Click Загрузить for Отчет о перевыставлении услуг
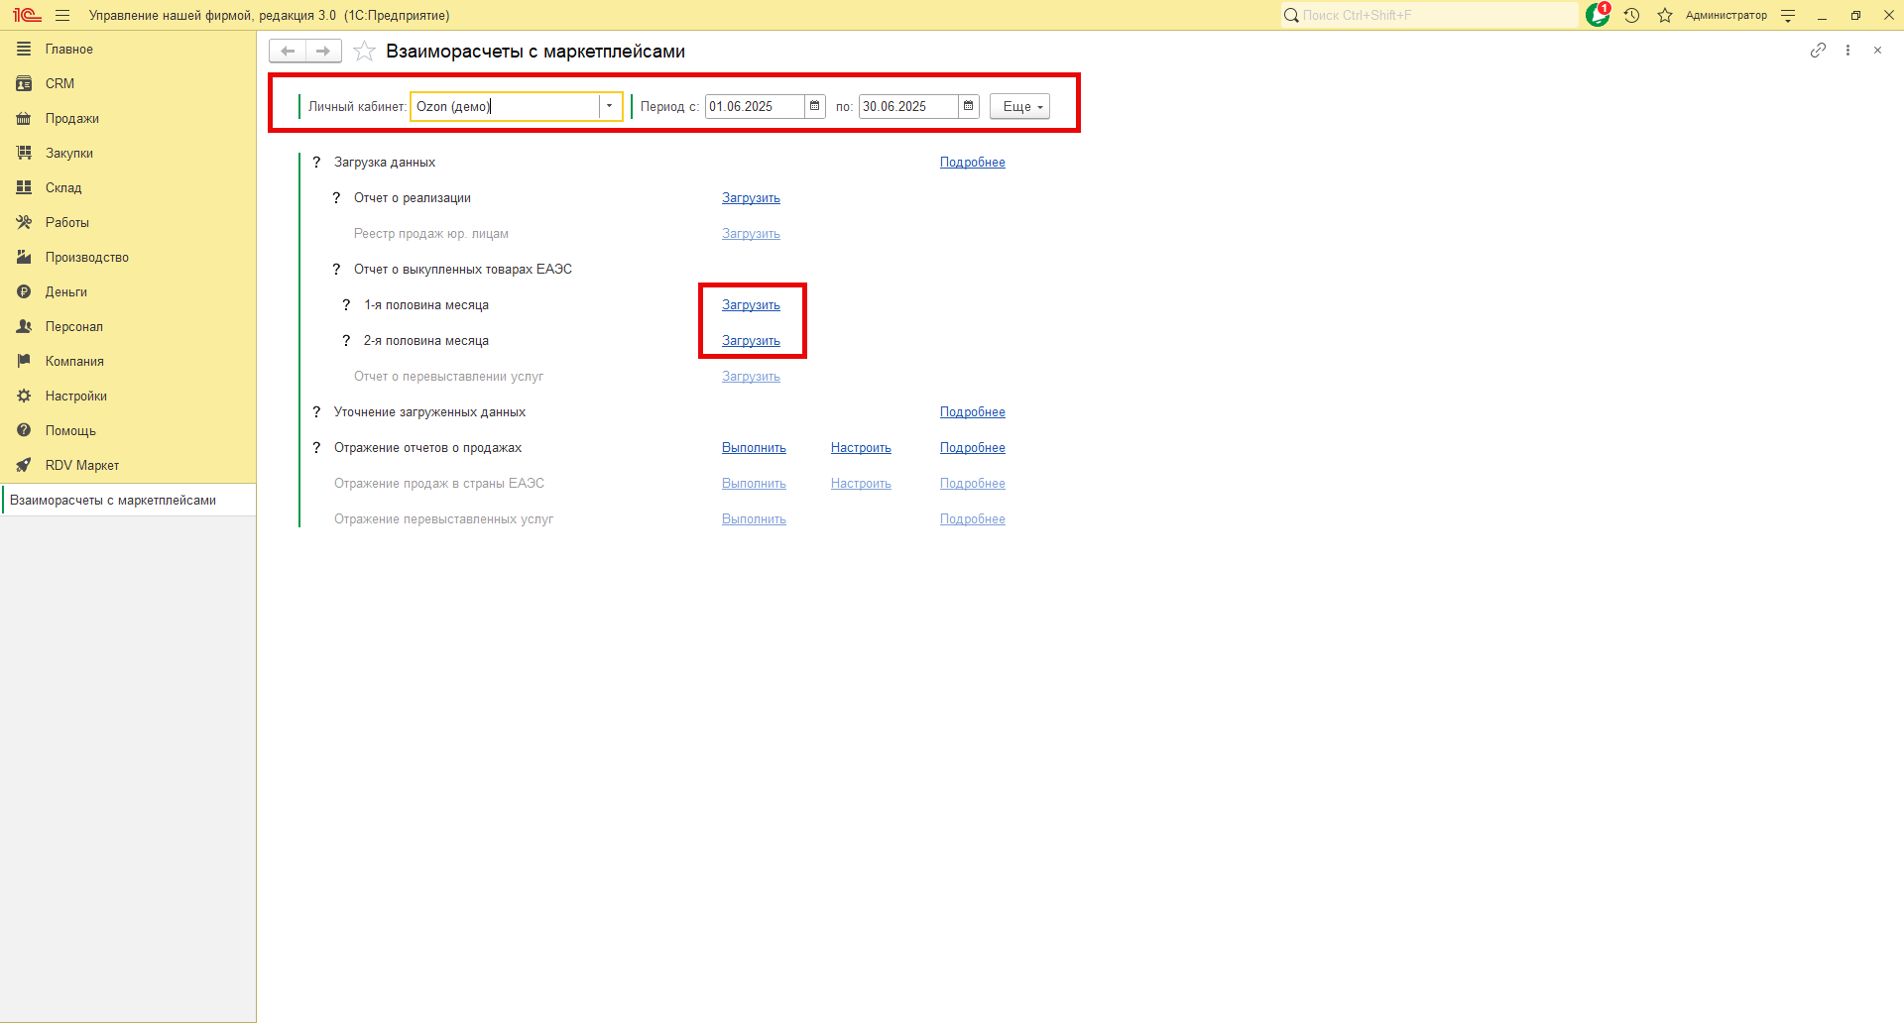1904x1023 pixels. (751, 376)
